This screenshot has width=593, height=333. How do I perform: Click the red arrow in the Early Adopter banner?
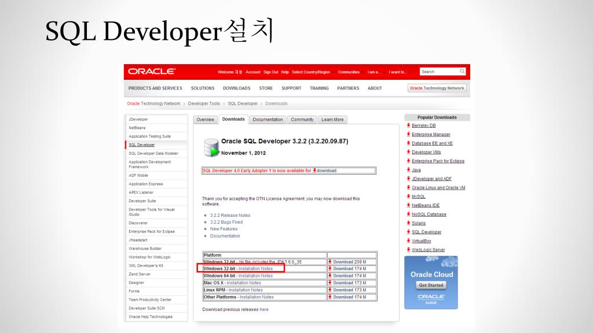pyautogui.click(x=314, y=171)
